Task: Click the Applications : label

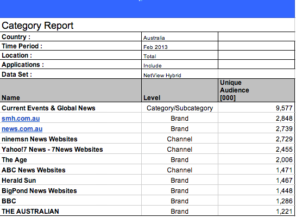Action: (x=23, y=65)
